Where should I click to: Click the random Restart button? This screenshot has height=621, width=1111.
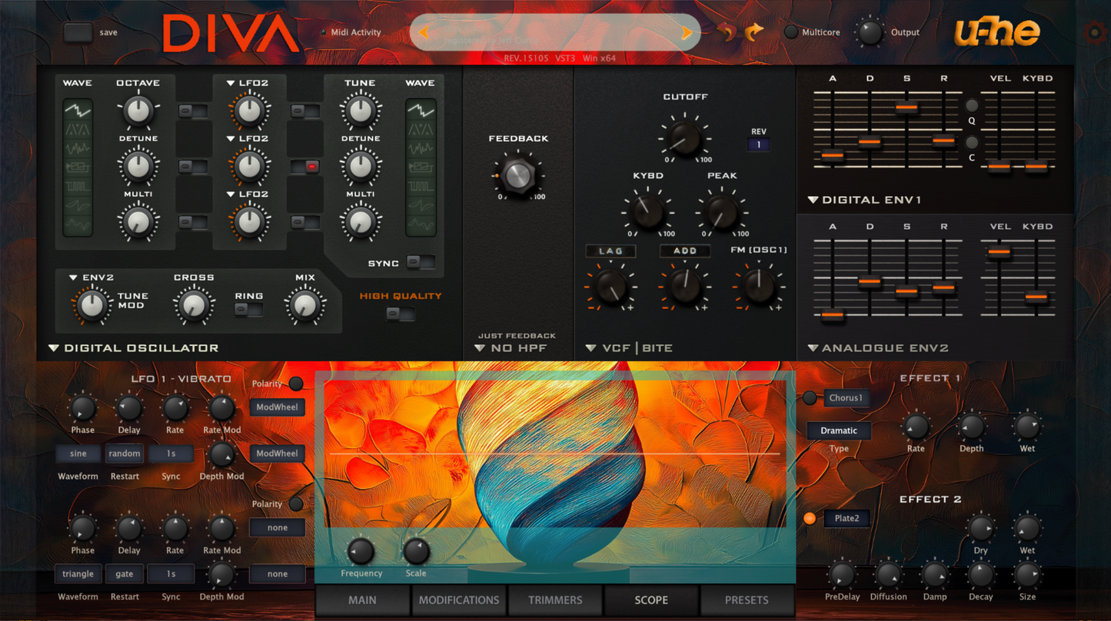click(x=125, y=453)
